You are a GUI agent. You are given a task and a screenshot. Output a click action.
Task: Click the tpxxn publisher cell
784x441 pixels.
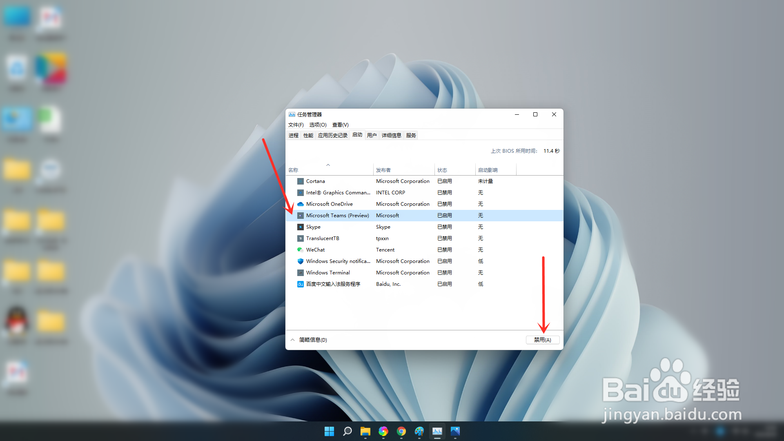[382, 238]
